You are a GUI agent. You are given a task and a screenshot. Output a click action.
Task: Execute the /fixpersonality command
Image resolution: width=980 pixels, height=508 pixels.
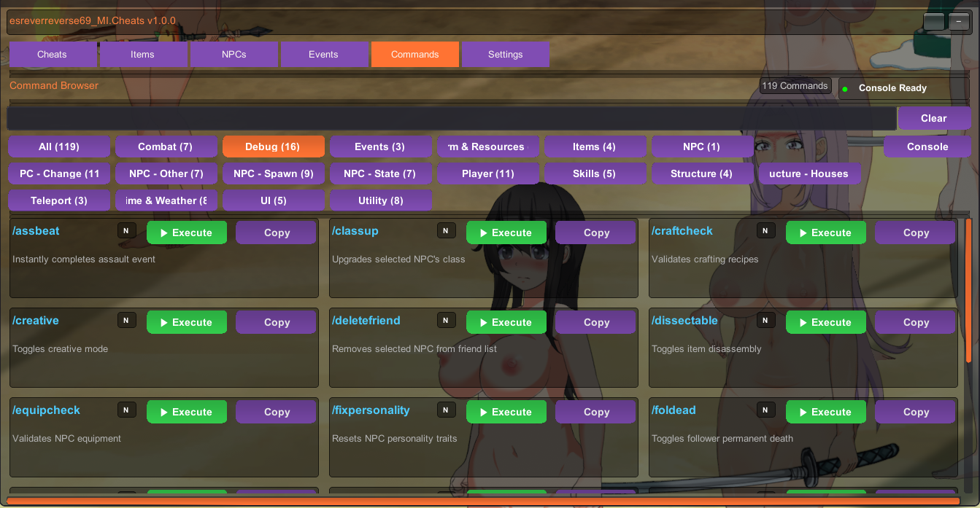coord(506,412)
